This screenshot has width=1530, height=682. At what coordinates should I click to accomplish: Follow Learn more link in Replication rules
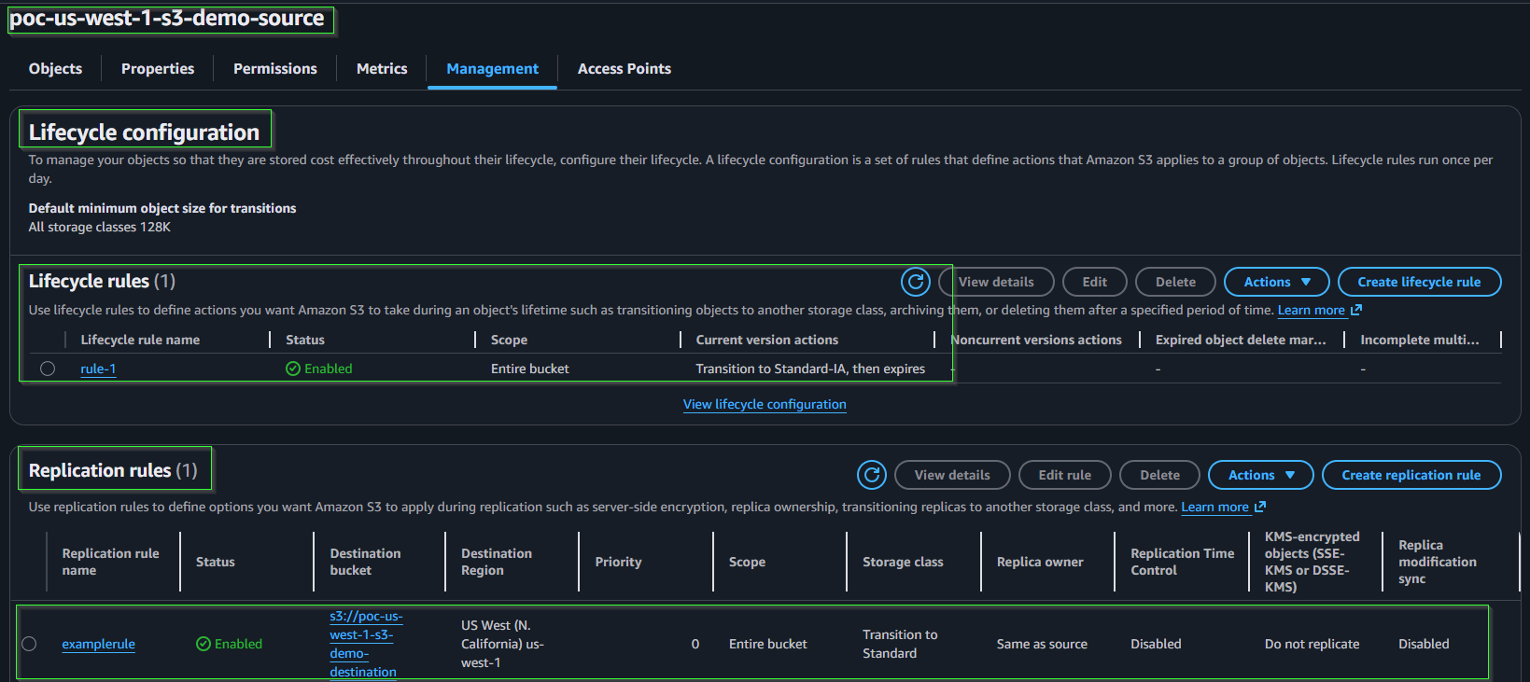click(1214, 507)
